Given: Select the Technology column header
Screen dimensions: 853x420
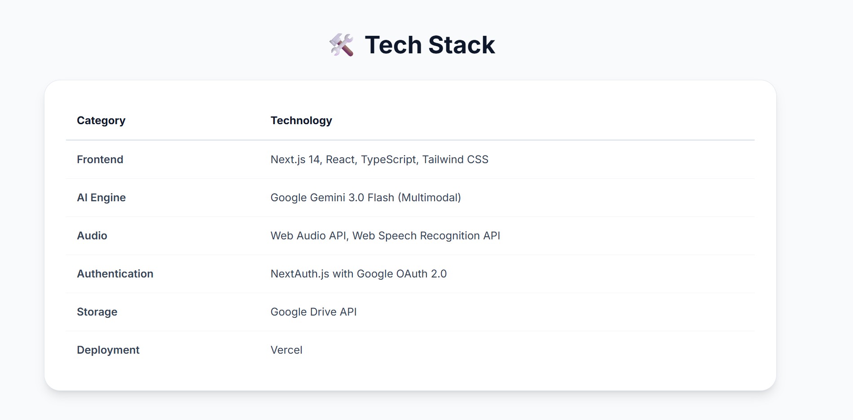Looking at the screenshot, I should pyautogui.click(x=301, y=121).
